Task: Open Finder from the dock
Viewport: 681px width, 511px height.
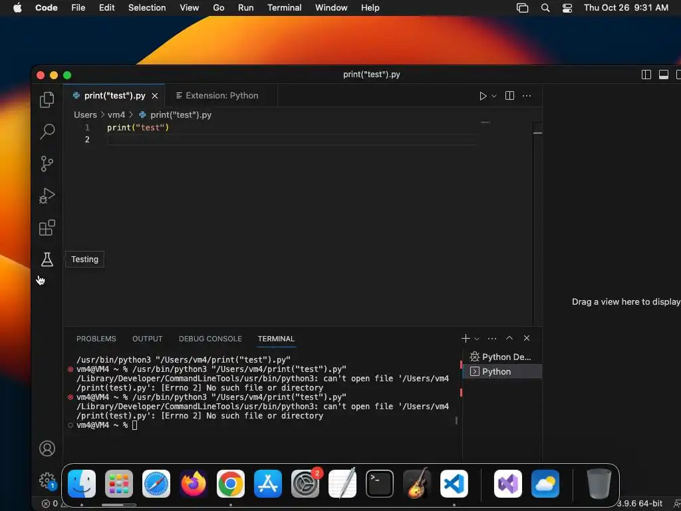Action: coord(82,483)
